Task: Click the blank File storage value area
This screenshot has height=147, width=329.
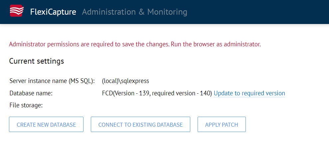Action: pyautogui.click(x=168, y=105)
